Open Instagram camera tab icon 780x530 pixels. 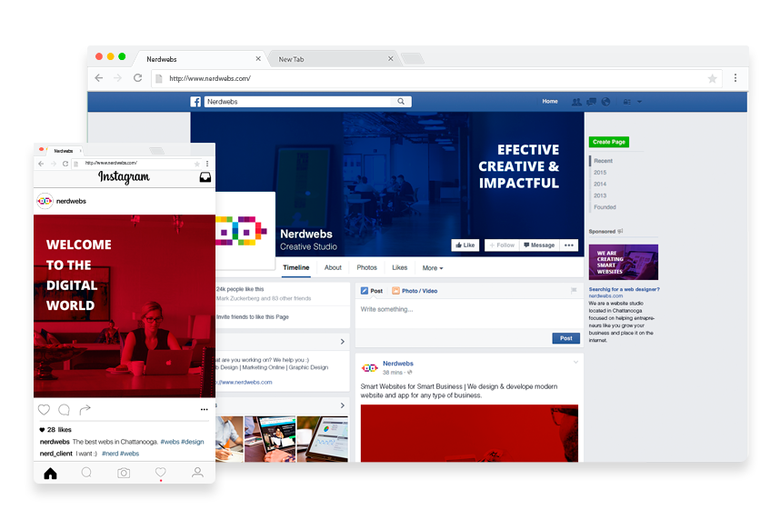tap(124, 473)
